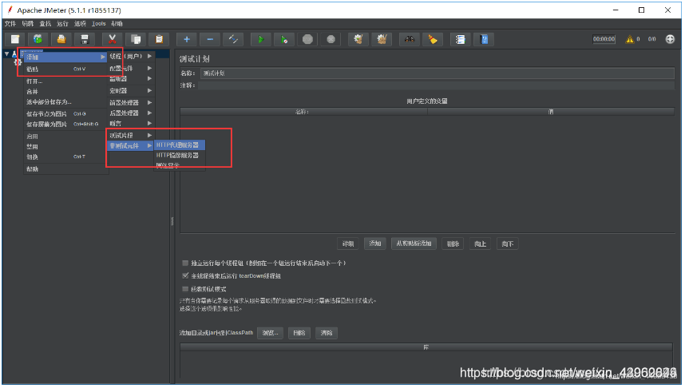The width and height of the screenshot is (685, 388).
Task: Select HTTP代理服务器 menu entry
Action: [180, 145]
